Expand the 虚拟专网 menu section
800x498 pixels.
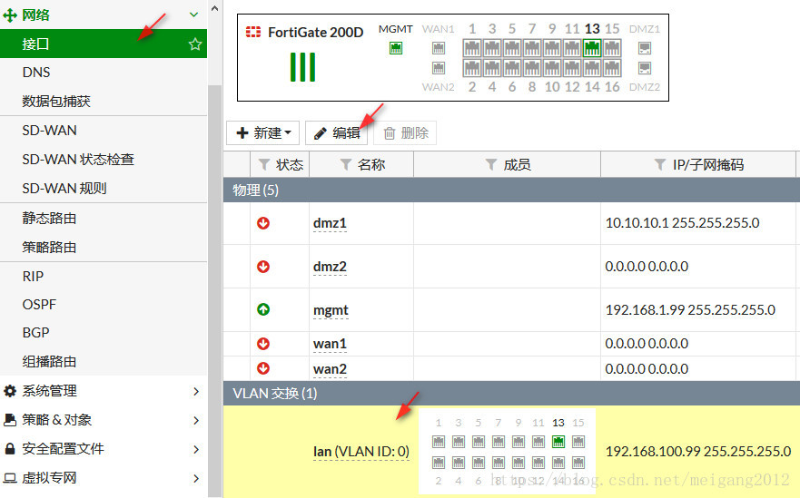[196, 479]
